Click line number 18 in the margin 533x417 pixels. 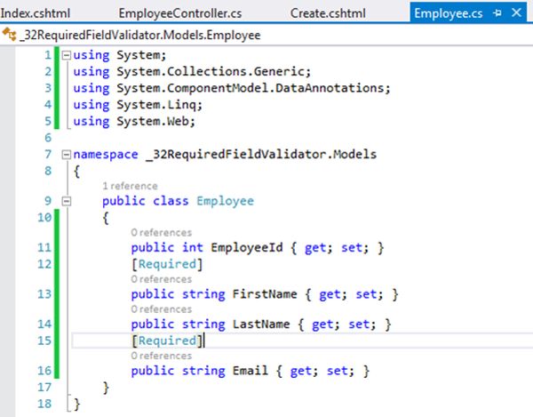44,404
